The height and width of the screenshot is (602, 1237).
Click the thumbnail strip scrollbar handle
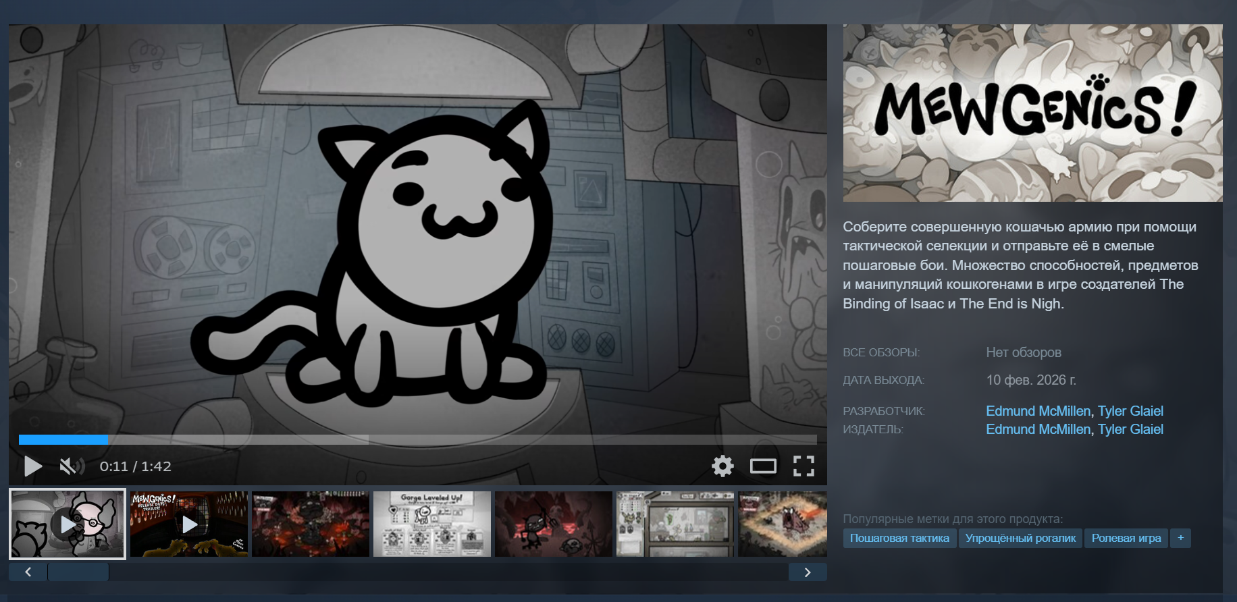[x=78, y=572]
